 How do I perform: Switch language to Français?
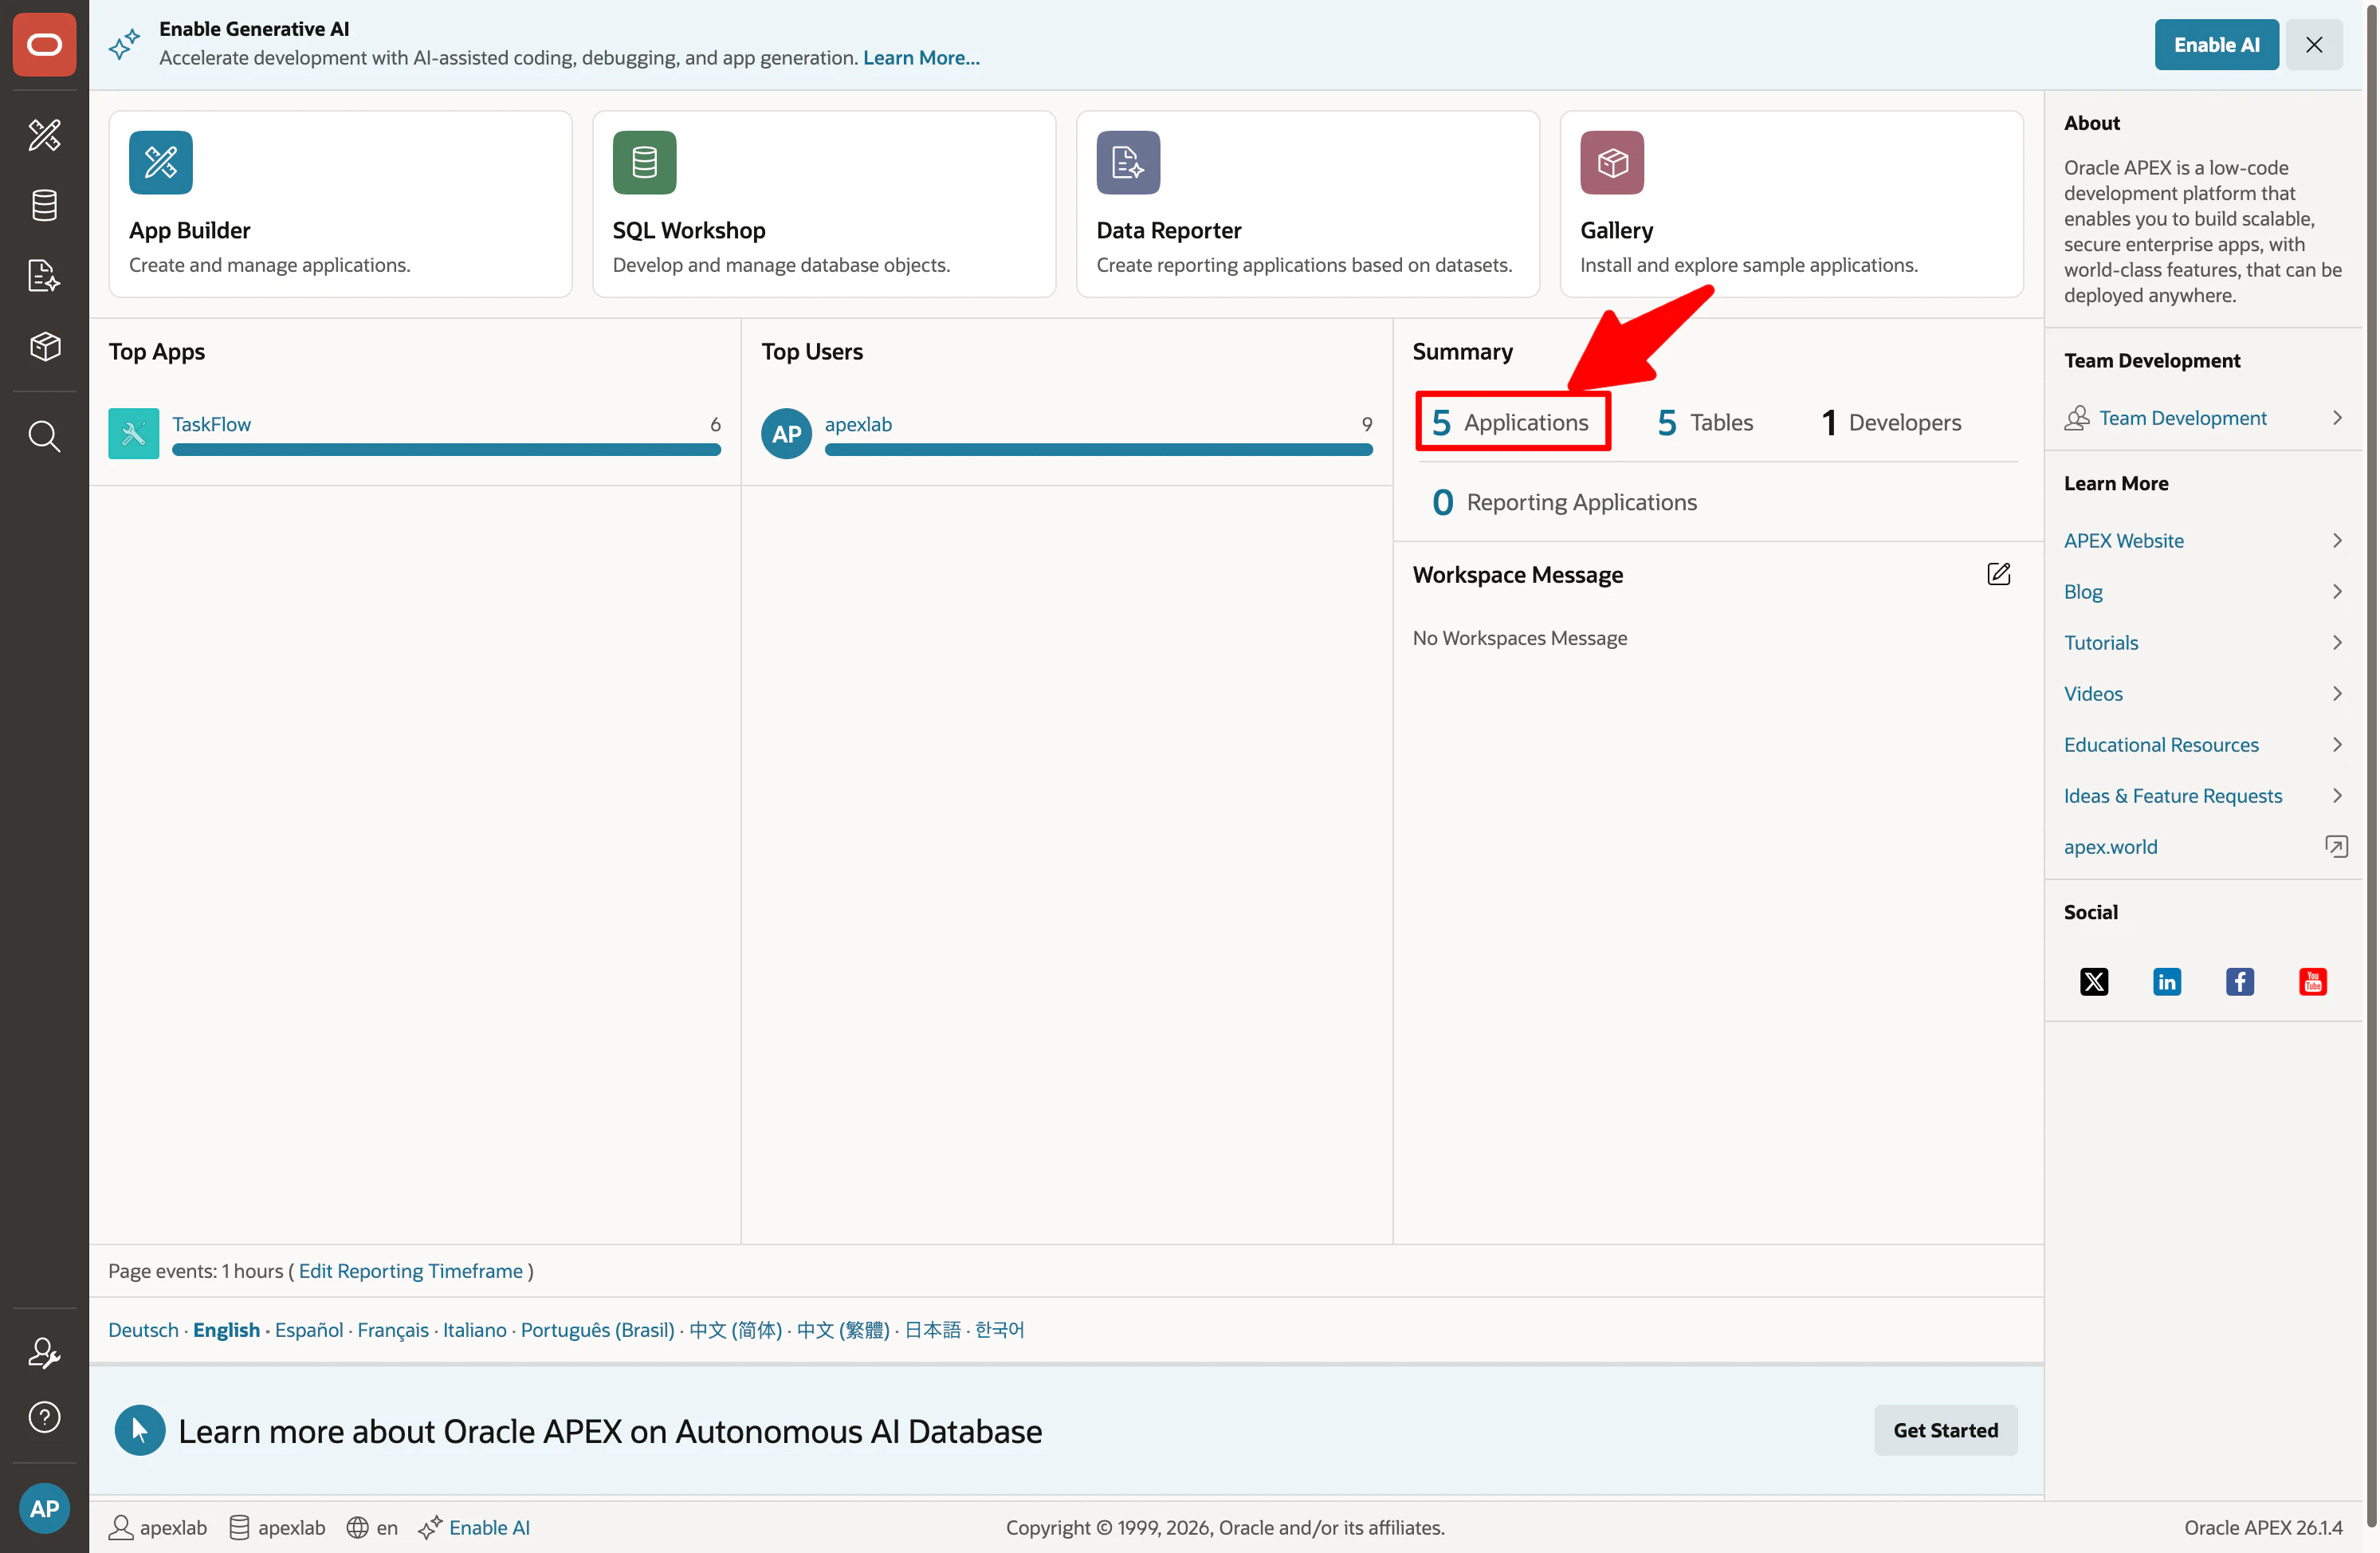pyautogui.click(x=393, y=1329)
